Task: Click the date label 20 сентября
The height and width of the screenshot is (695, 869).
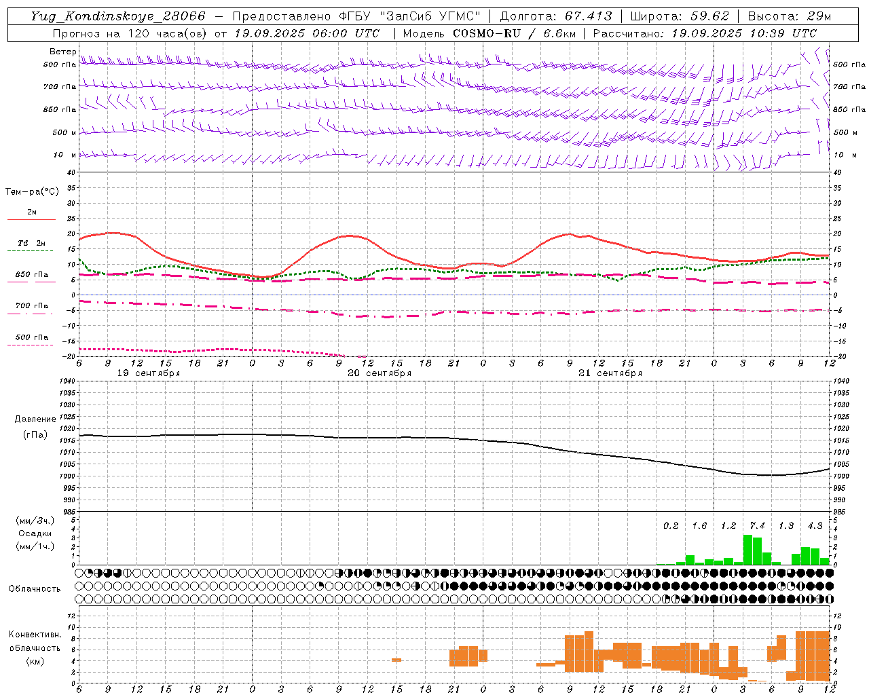Action: pos(380,373)
